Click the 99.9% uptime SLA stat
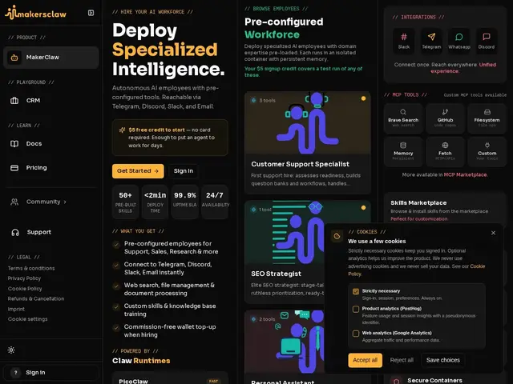The width and height of the screenshot is (513, 384). pyautogui.click(x=185, y=202)
